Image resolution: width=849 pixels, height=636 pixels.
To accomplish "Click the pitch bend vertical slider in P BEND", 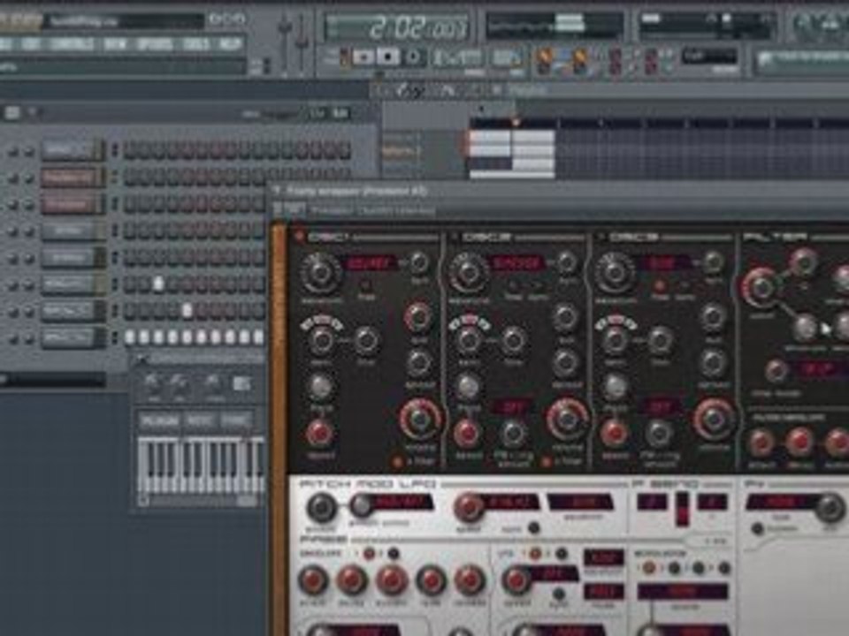I will [682, 509].
